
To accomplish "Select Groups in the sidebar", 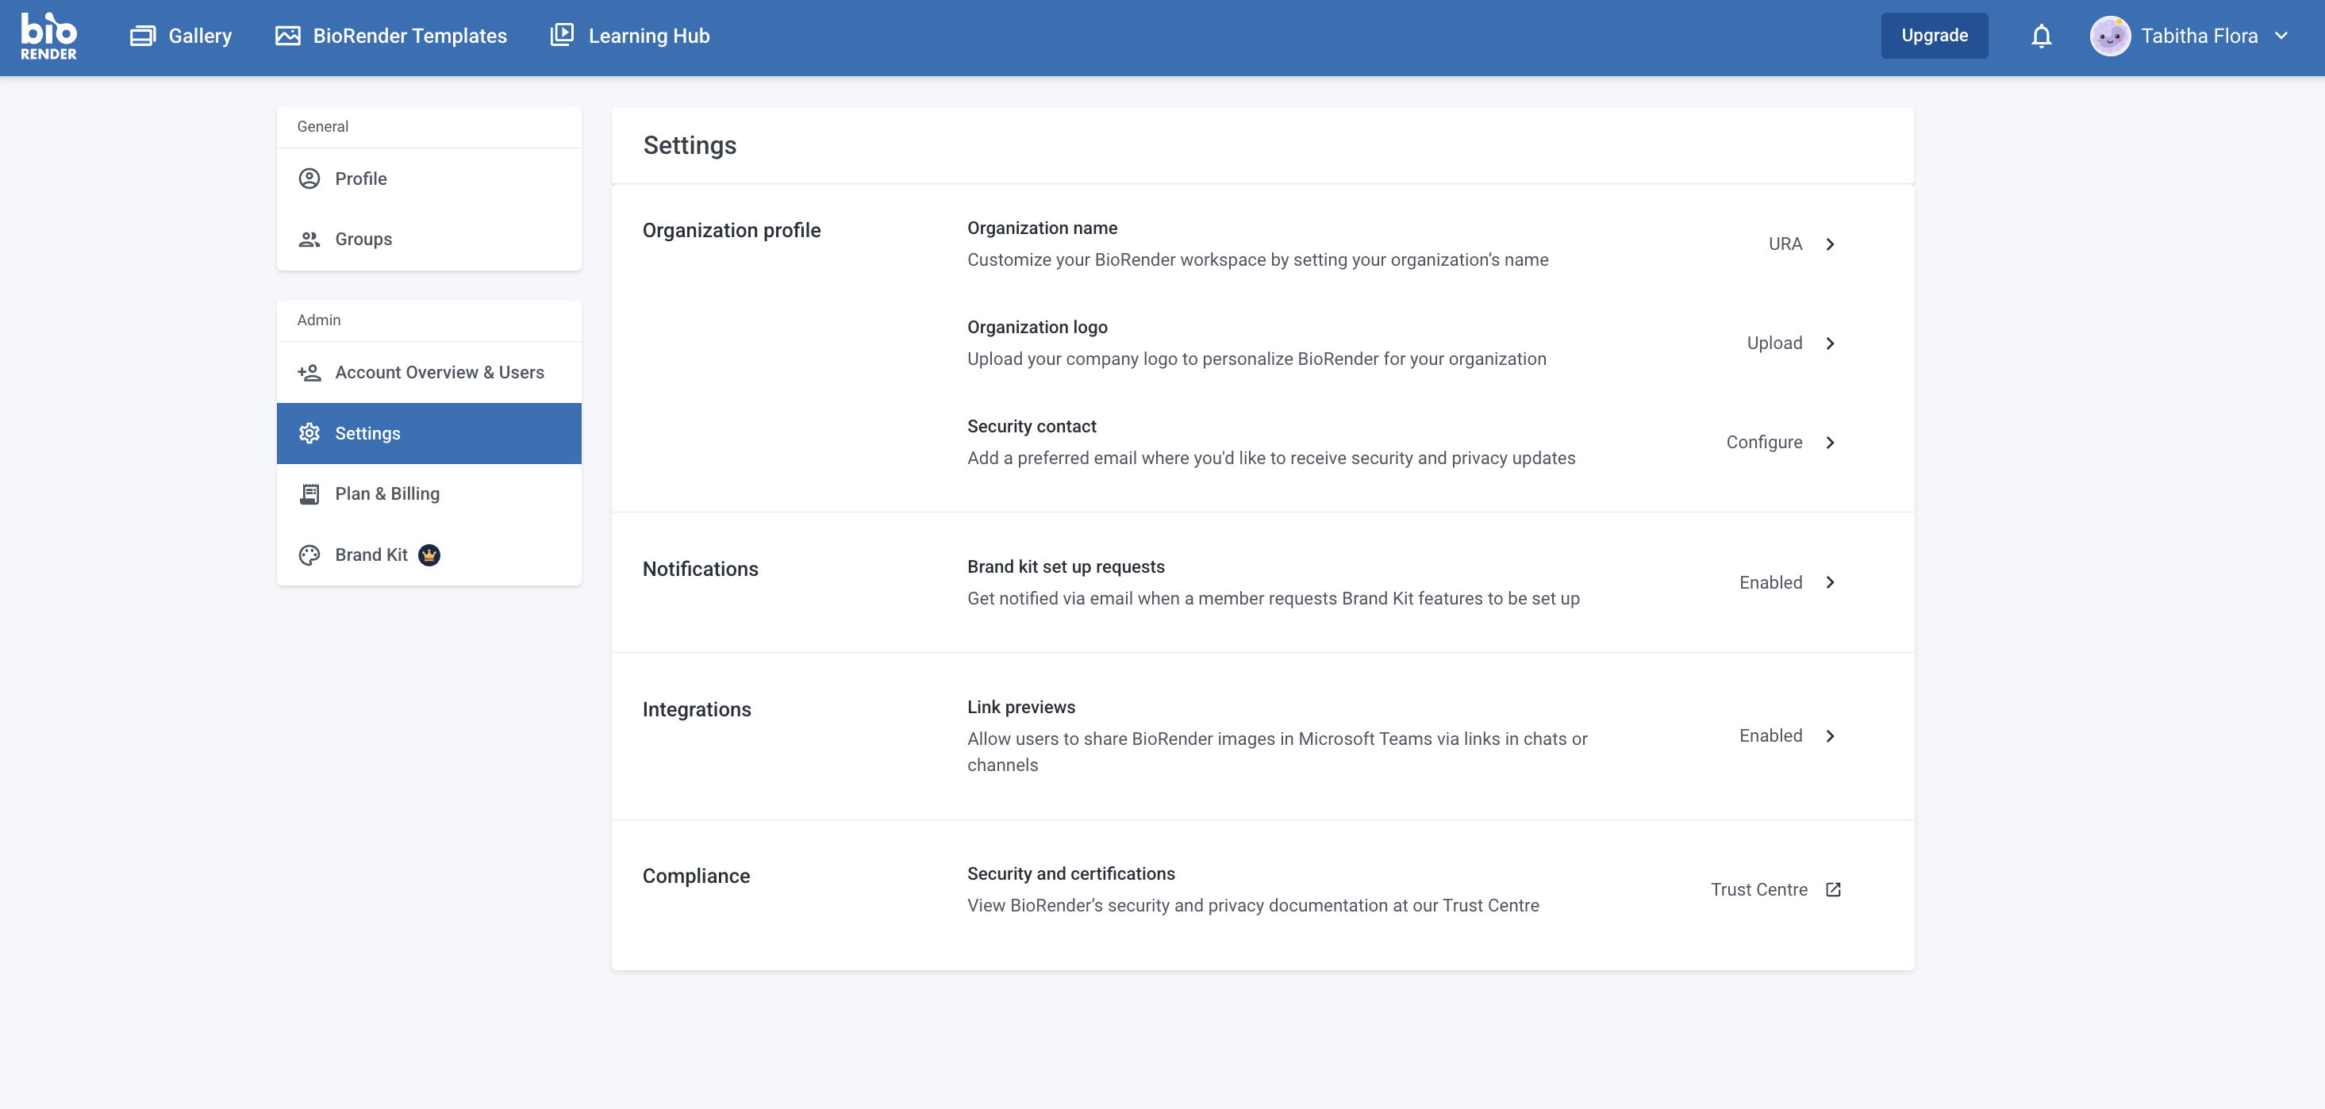I will coord(428,239).
